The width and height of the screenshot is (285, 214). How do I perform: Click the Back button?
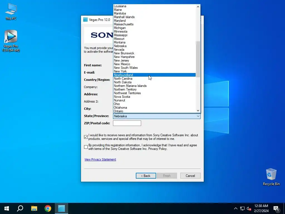(x=146, y=176)
